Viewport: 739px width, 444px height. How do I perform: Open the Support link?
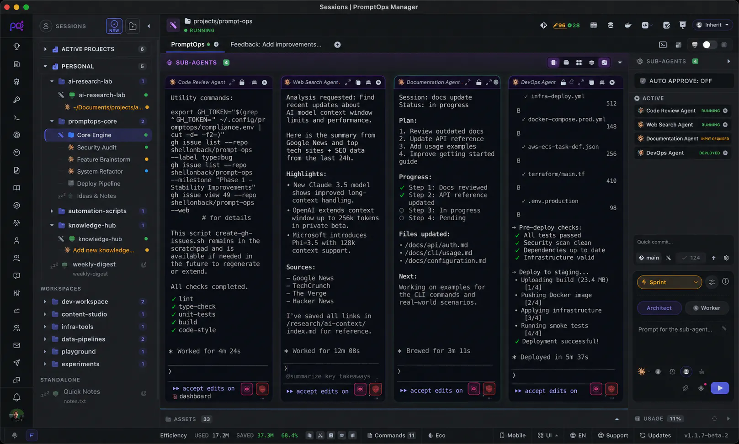pos(613,435)
